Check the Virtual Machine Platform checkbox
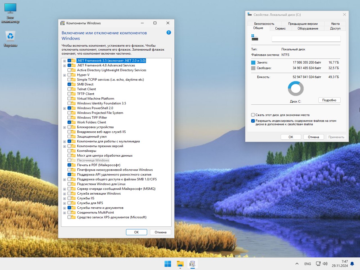This screenshot has height=270, width=360. tap(69, 99)
